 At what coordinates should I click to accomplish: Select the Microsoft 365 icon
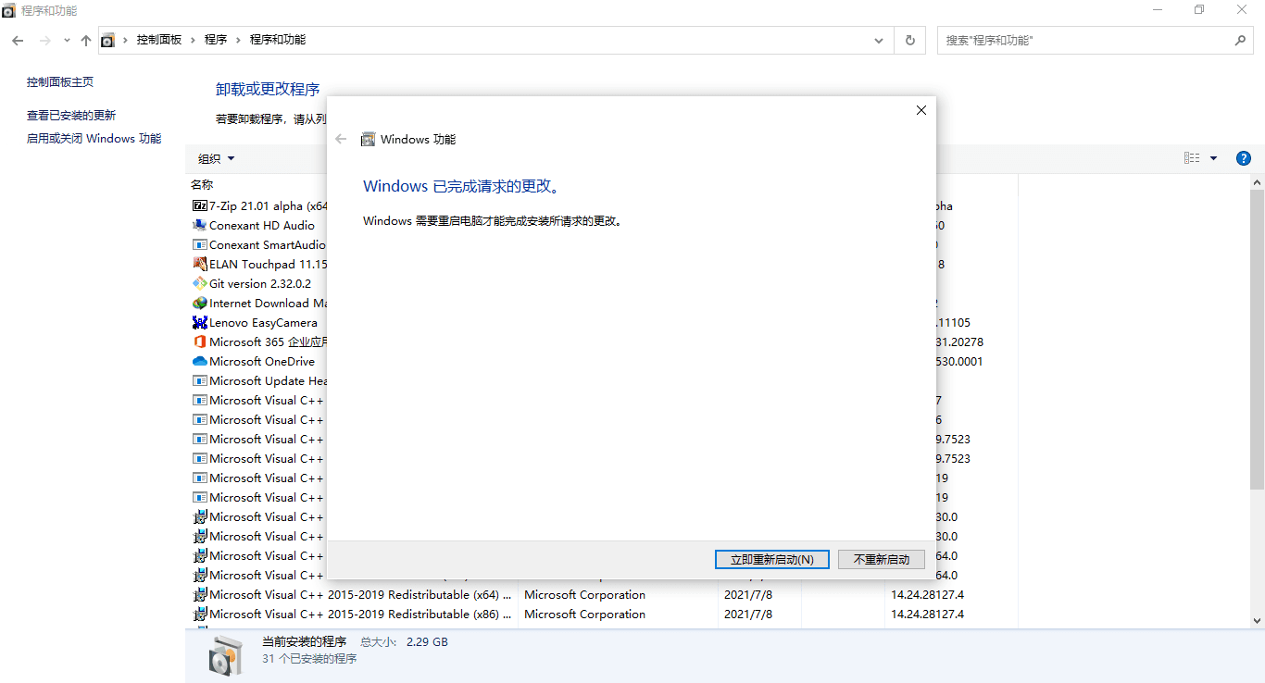pos(200,341)
